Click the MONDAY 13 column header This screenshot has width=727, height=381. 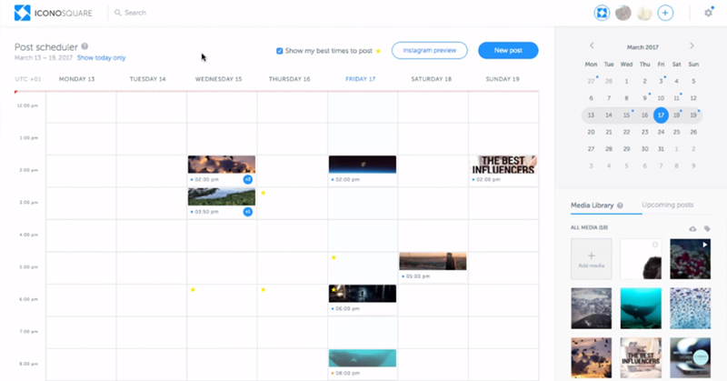(76, 79)
